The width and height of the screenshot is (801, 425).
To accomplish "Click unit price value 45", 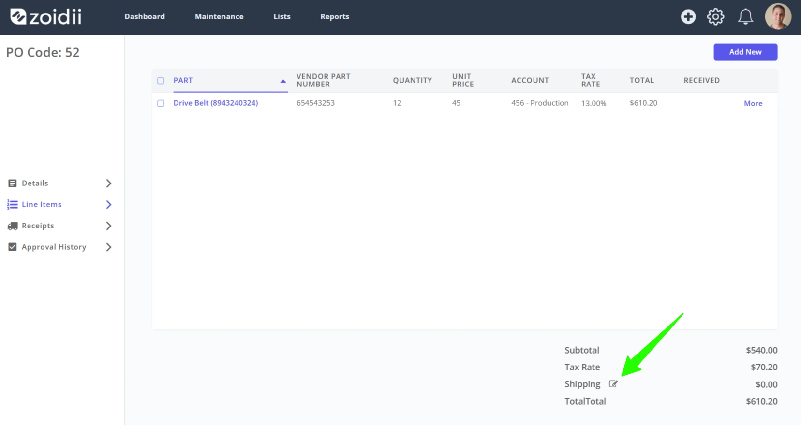I will (456, 103).
